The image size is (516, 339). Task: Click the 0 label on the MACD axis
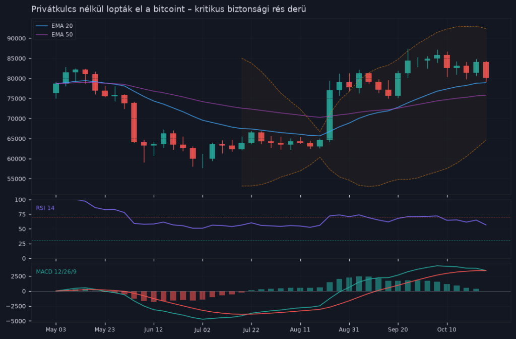tap(24, 291)
